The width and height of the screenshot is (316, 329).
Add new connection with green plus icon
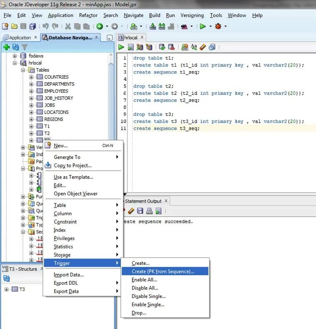pos(6,47)
